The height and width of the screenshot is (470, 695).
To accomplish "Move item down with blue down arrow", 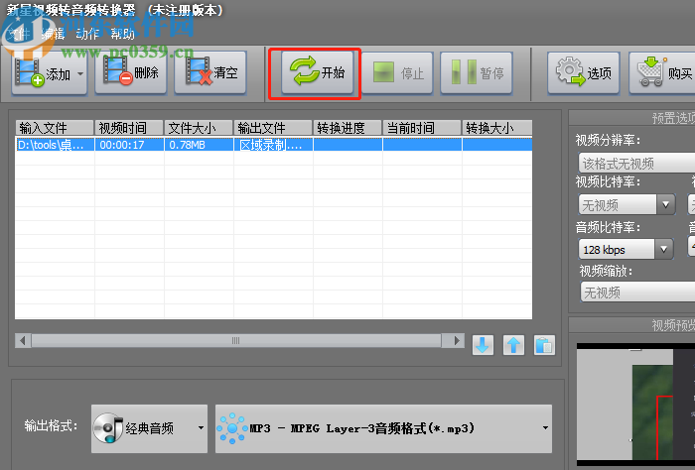I will point(483,345).
